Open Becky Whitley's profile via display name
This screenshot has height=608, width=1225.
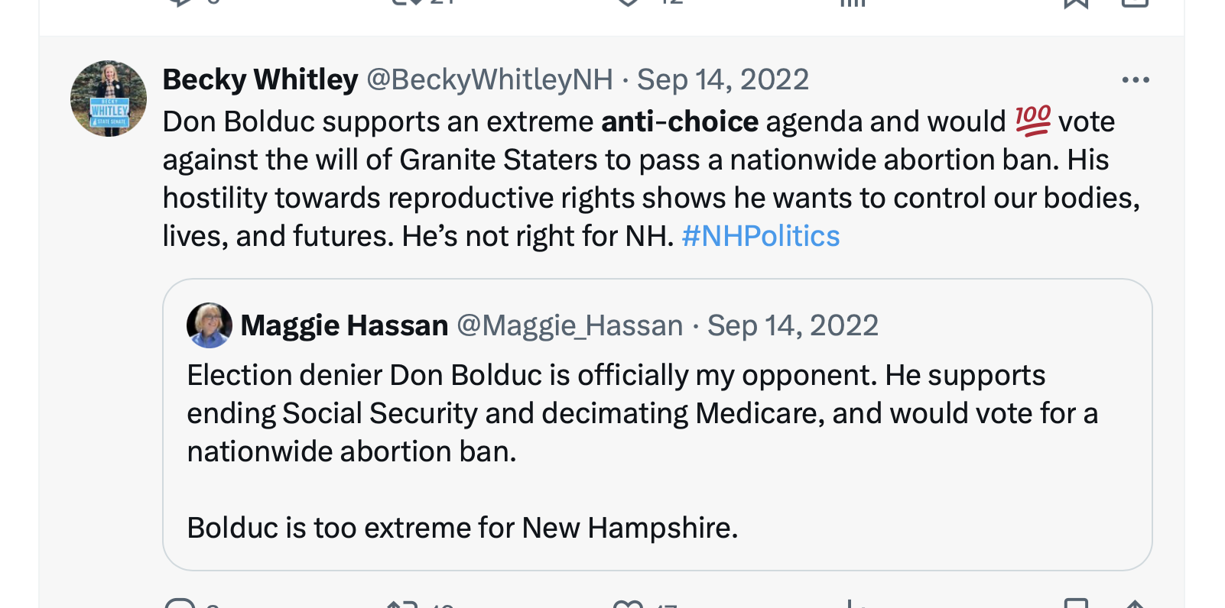point(260,79)
